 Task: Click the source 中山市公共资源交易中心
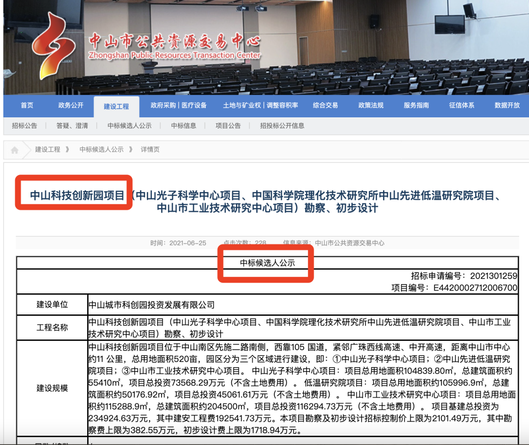(350, 243)
